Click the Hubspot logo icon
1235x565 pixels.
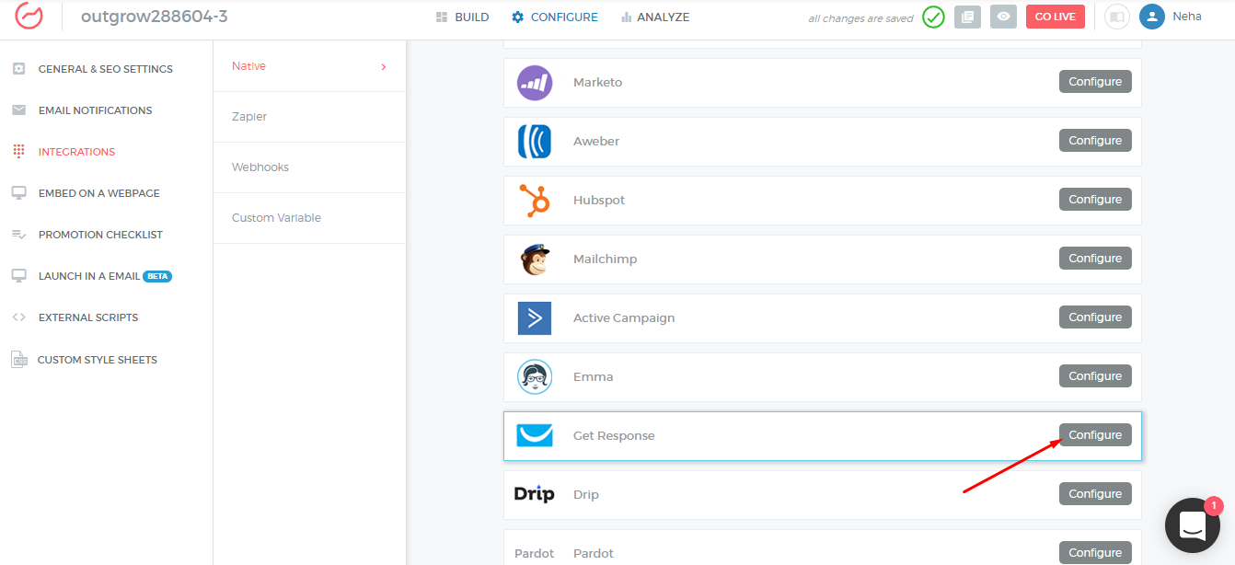pos(535,201)
